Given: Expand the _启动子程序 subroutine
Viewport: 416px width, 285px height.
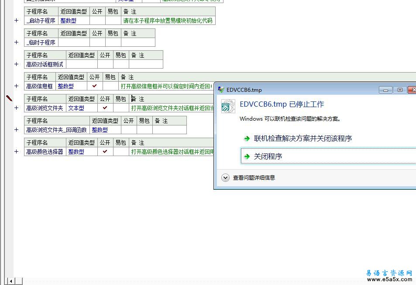Looking at the screenshot, I should point(17,21).
